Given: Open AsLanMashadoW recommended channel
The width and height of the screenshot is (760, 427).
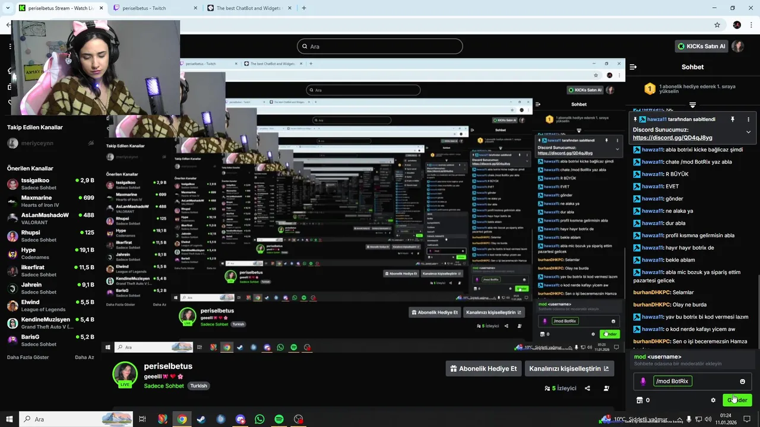Looking at the screenshot, I should [50, 219].
